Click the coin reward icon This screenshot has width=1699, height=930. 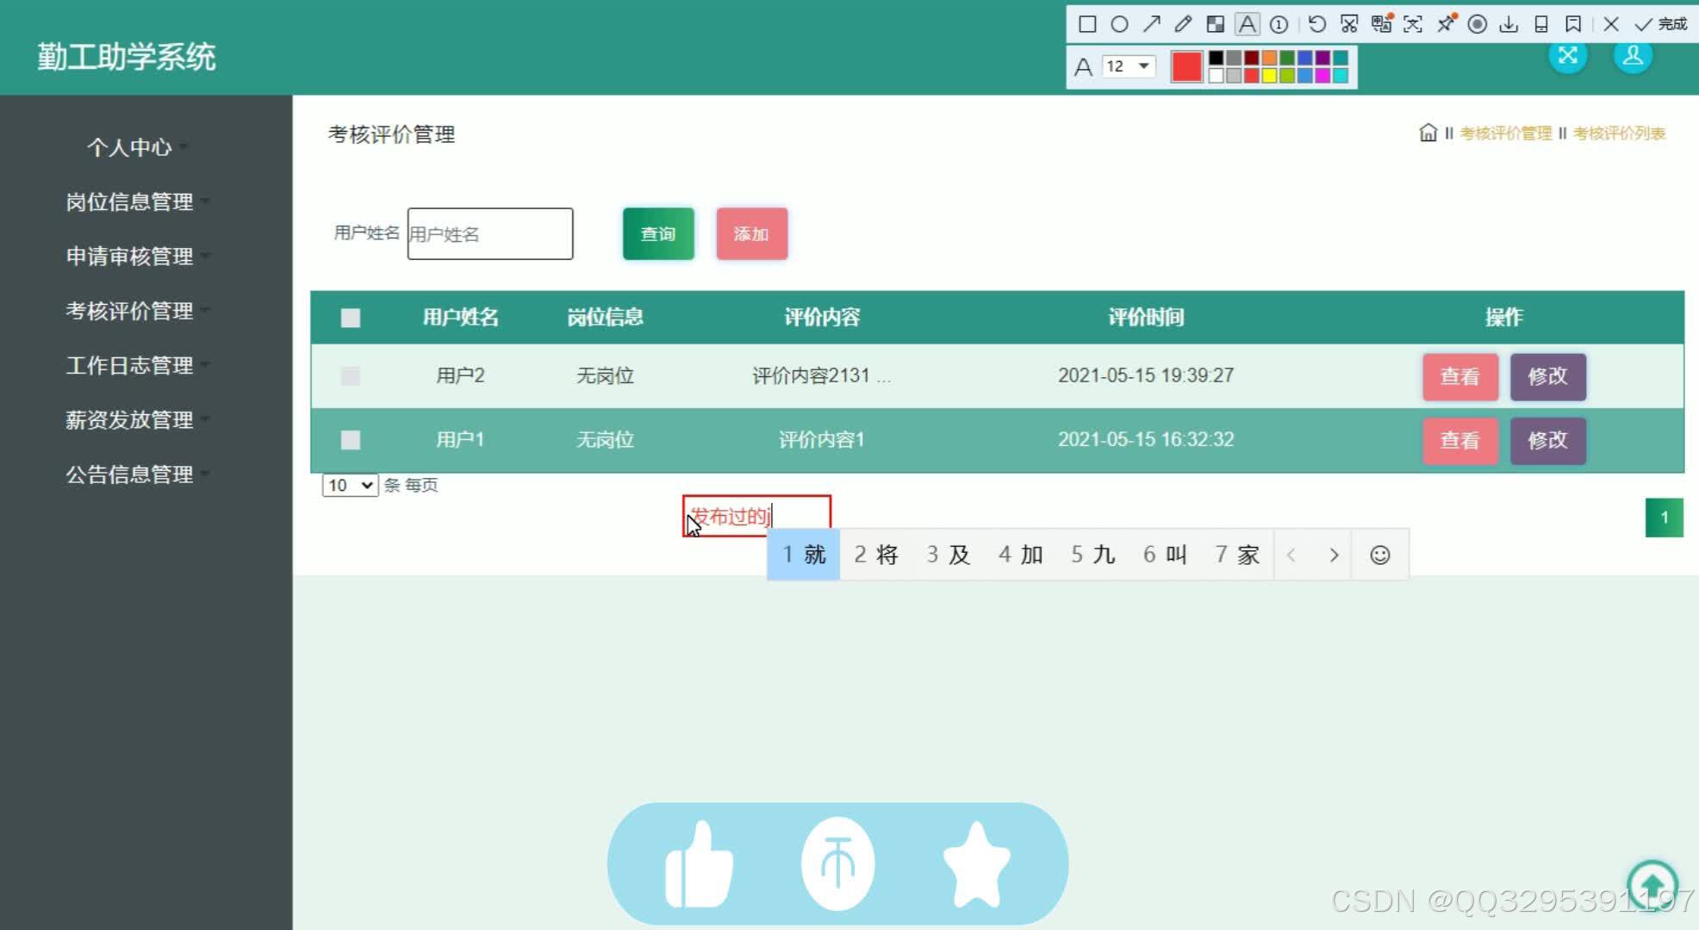(x=837, y=864)
